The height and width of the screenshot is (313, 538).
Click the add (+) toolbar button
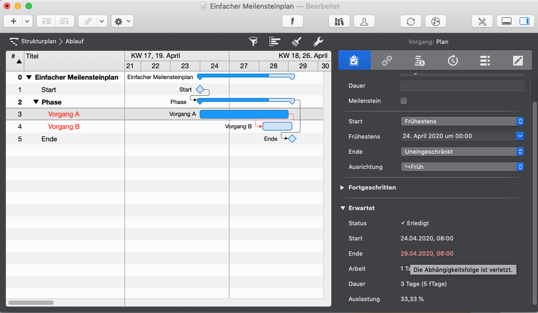(x=14, y=21)
